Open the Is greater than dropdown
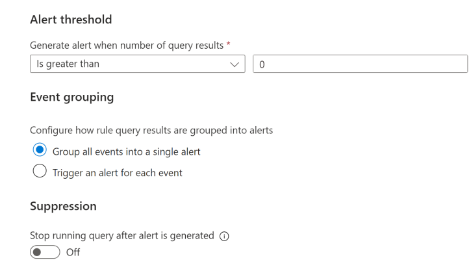Screen dimensions: 471x260 (137, 64)
